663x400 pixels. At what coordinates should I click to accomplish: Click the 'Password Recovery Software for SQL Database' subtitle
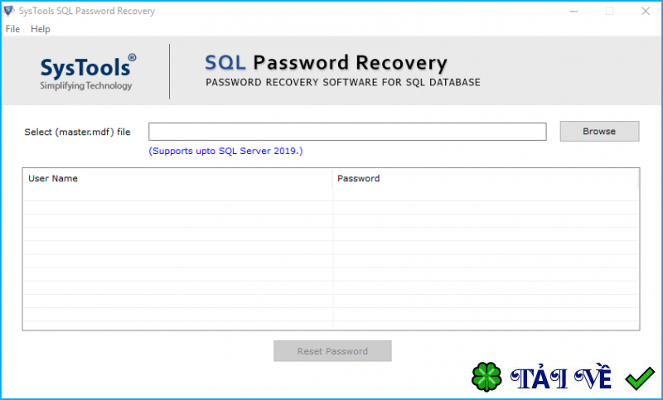[x=343, y=82]
